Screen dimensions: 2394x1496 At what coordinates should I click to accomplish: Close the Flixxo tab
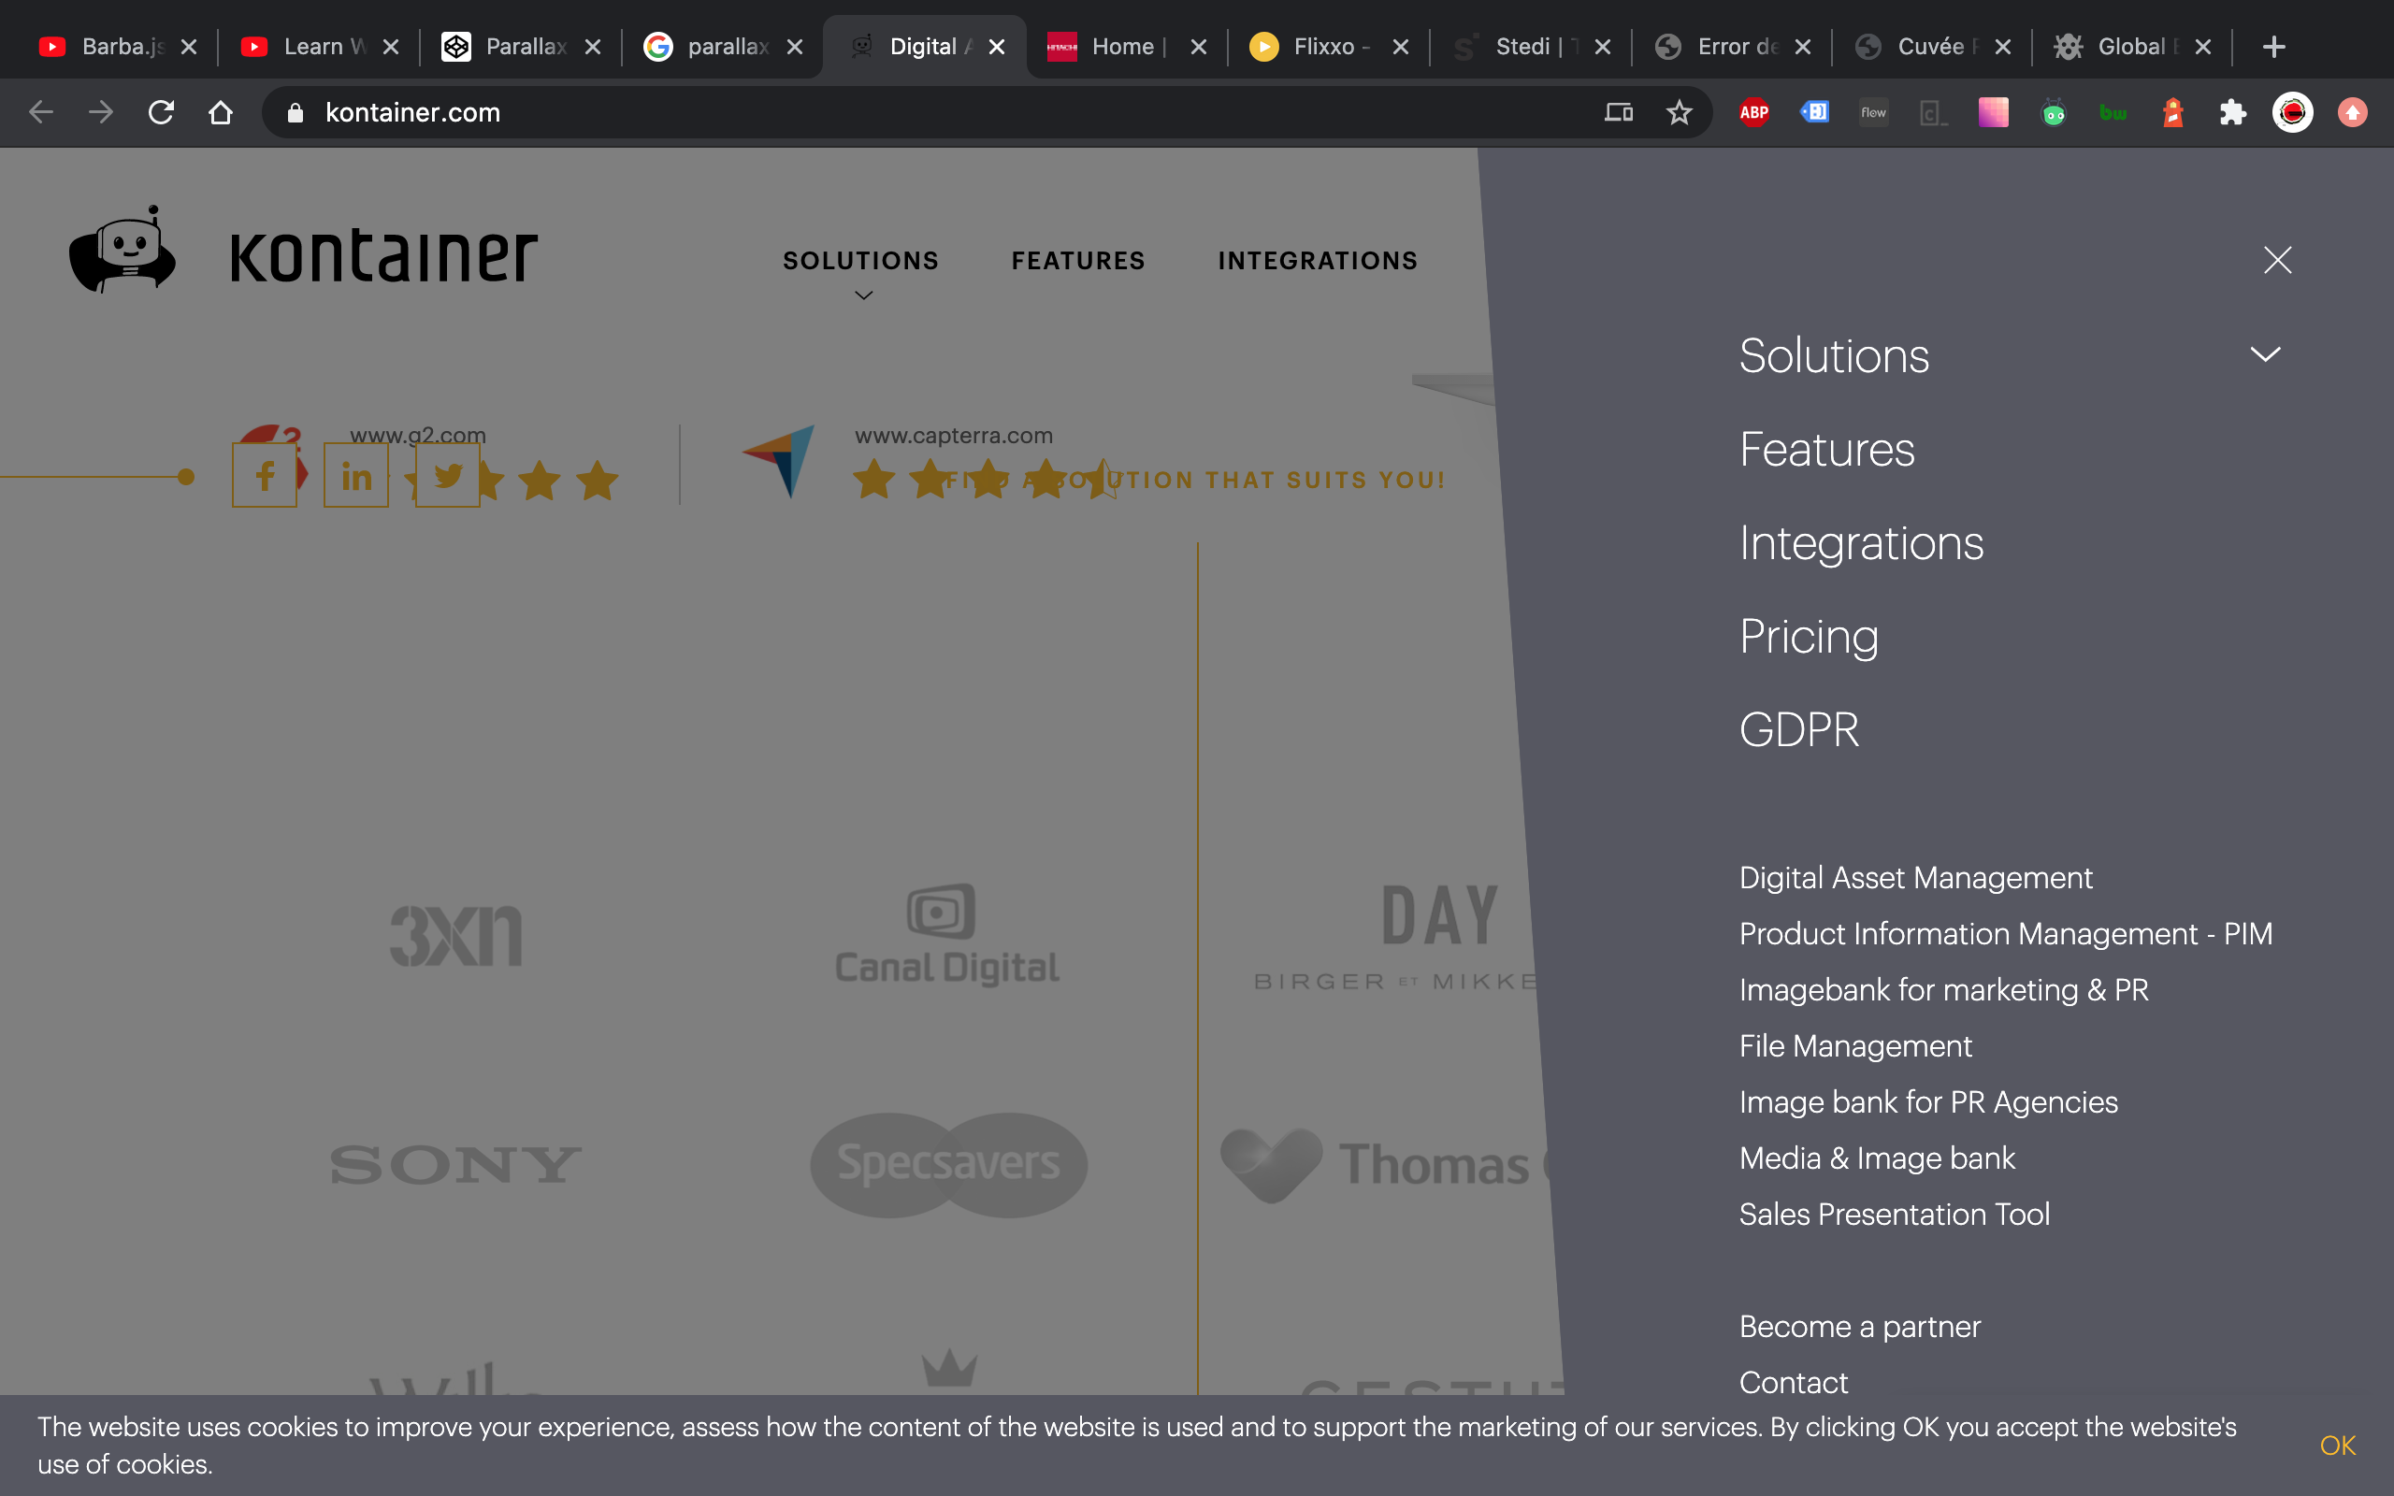click(x=1400, y=47)
